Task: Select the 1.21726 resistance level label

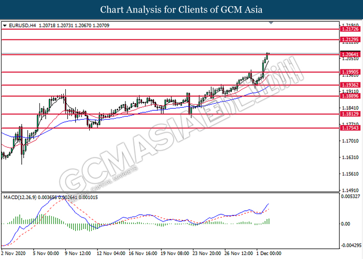Action: [x=350, y=29]
